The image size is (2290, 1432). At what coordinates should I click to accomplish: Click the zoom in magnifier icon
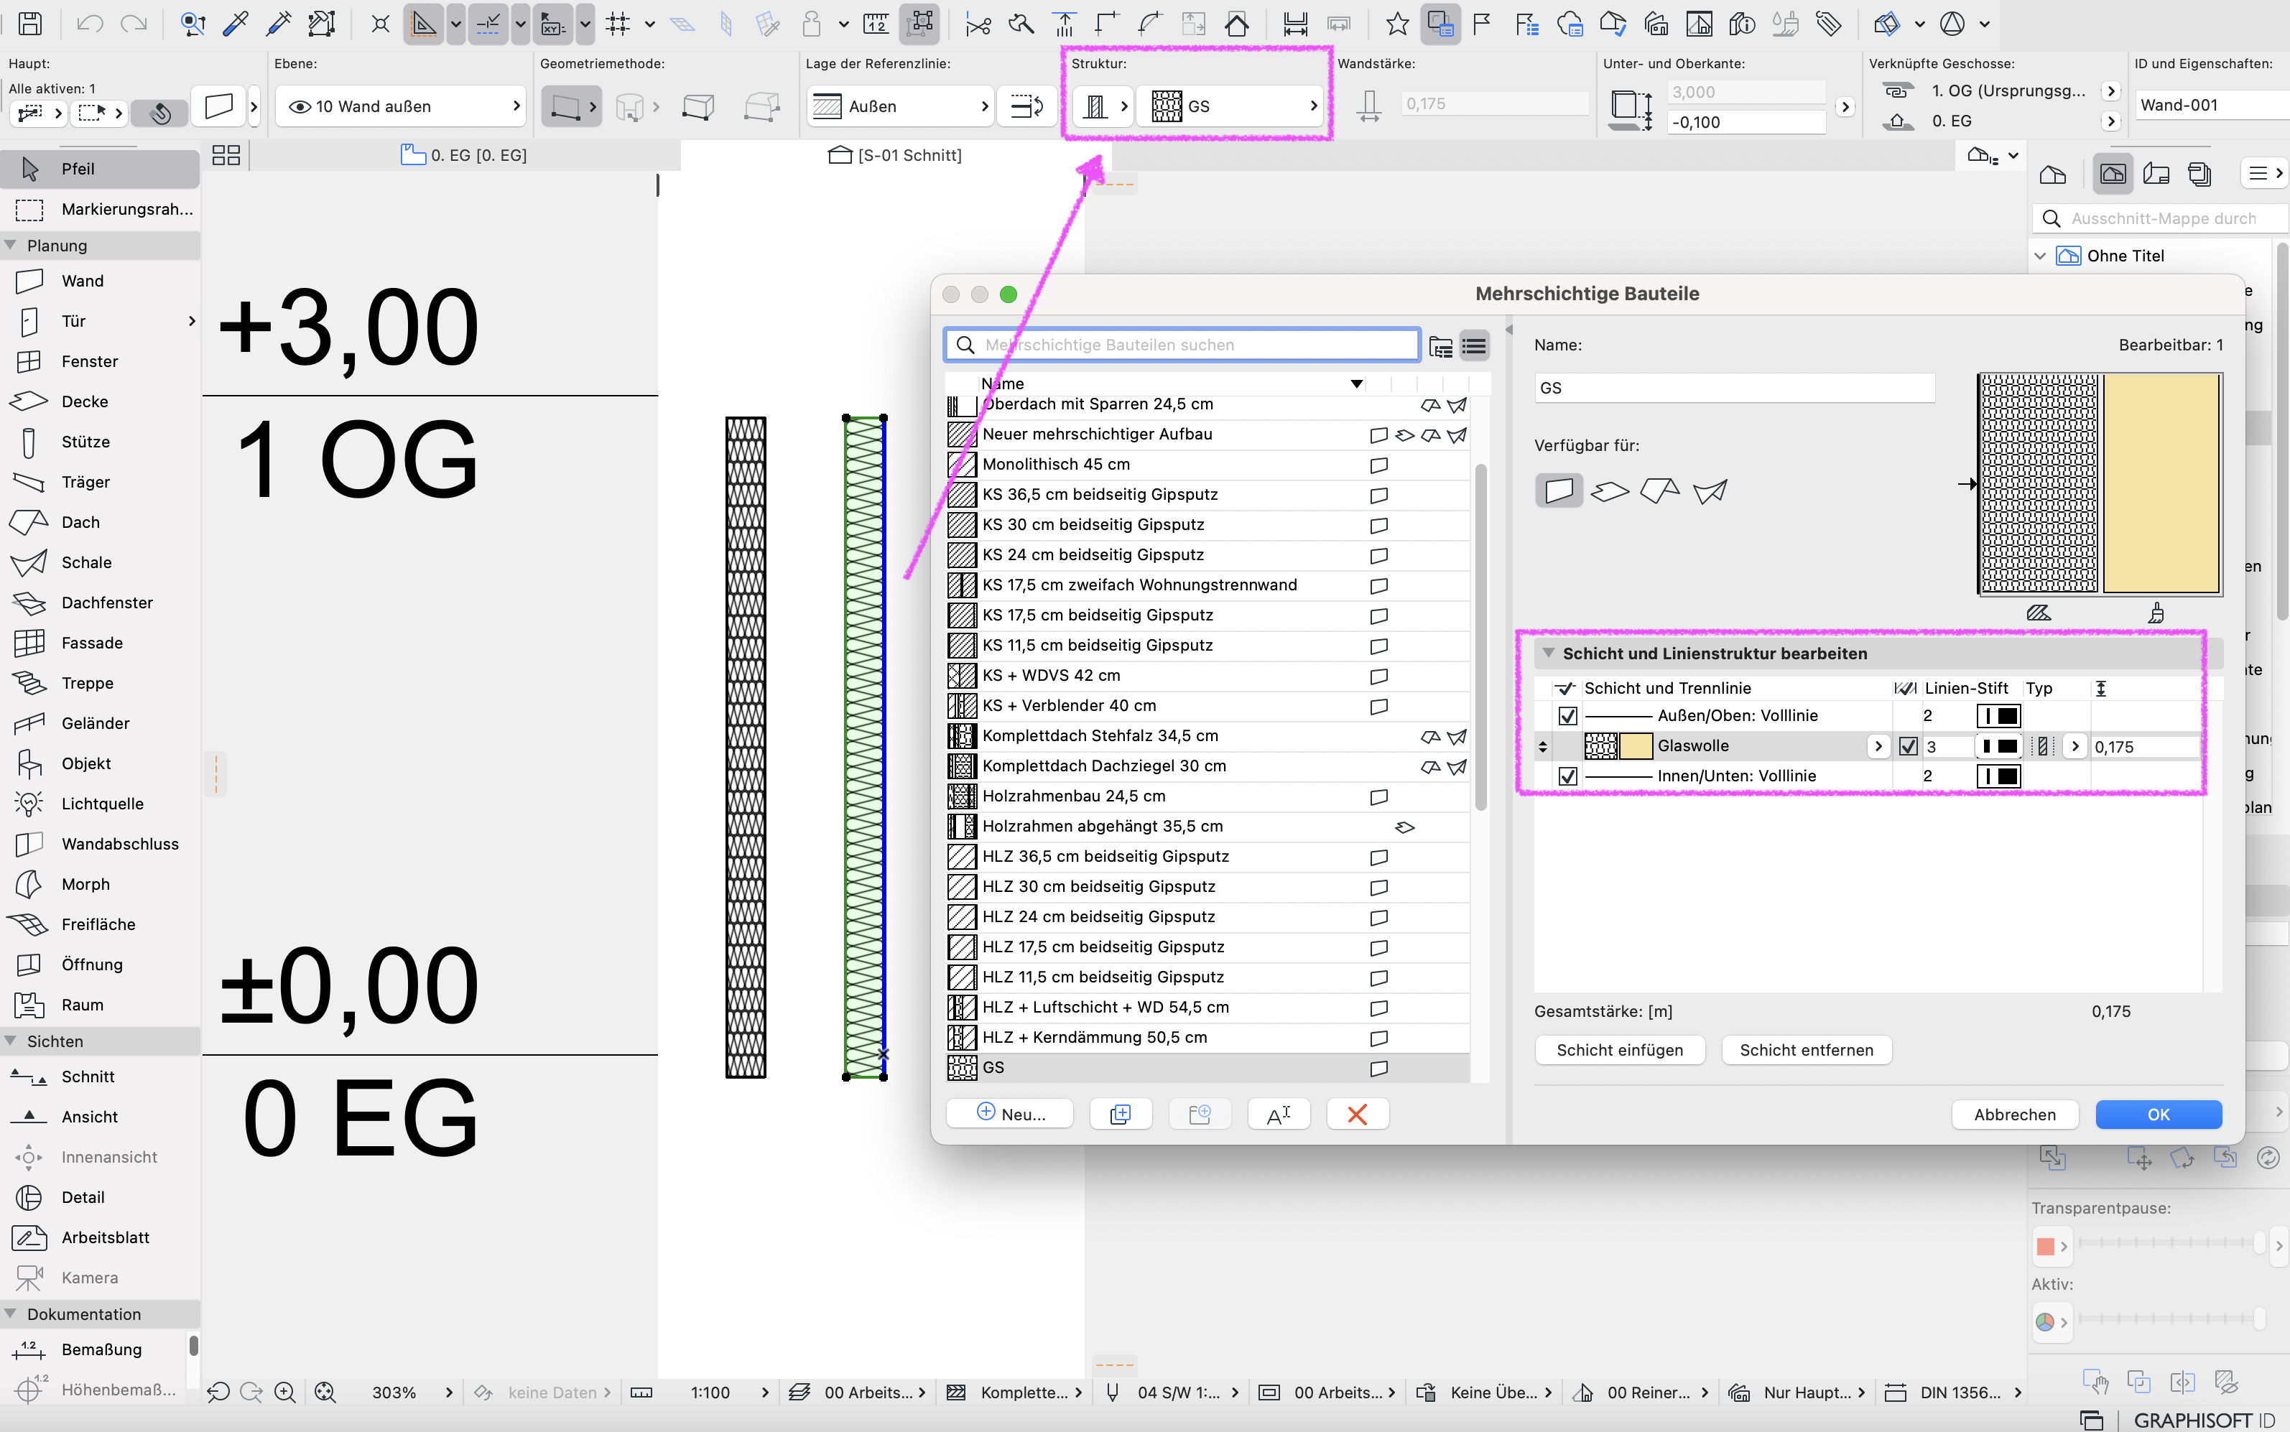[285, 1393]
